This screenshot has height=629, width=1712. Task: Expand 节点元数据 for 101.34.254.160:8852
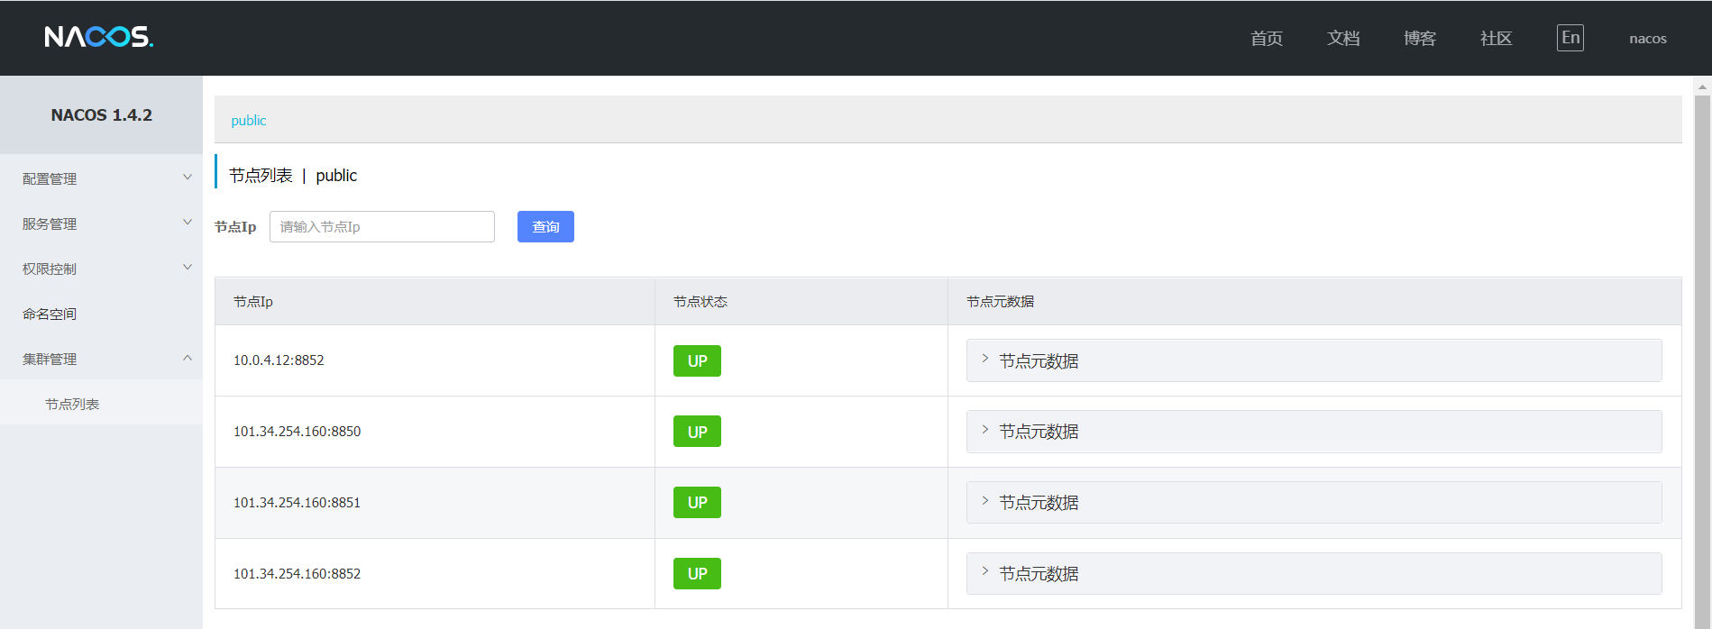coord(1314,574)
